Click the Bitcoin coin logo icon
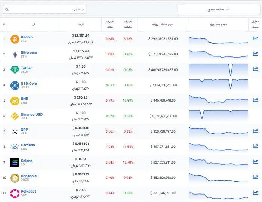The height and width of the screenshot is (202, 262). point(15,39)
